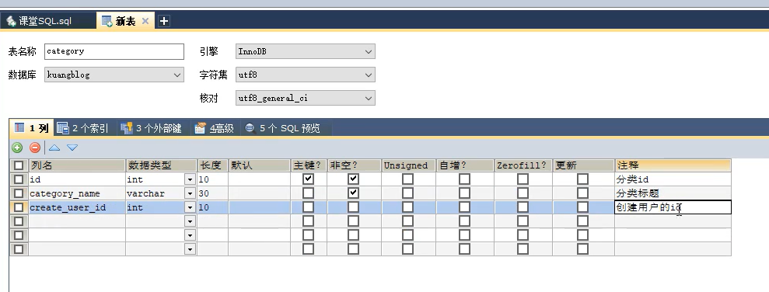Open data type dropdown in last empty row
The height and width of the screenshot is (292, 769).
191,249
